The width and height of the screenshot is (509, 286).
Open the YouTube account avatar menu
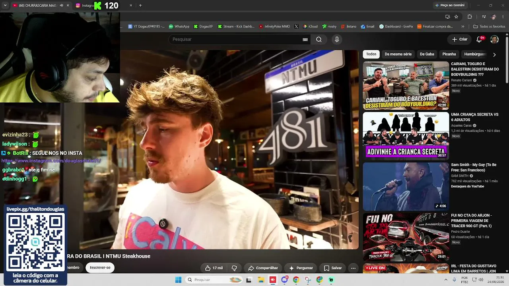494,39
